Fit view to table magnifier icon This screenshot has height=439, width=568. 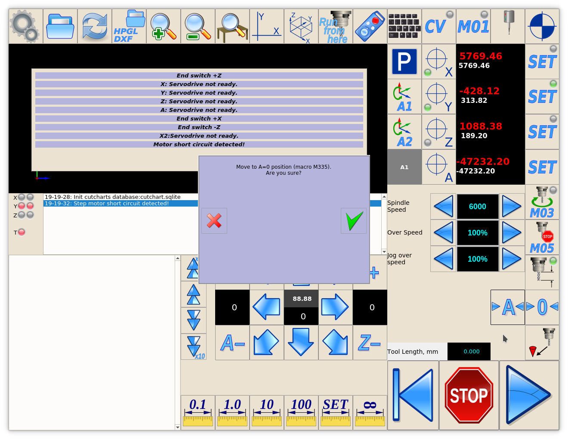coord(232,26)
